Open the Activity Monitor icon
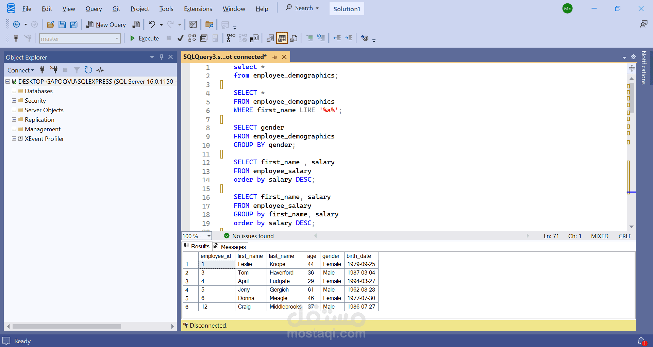 tap(193, 24)
